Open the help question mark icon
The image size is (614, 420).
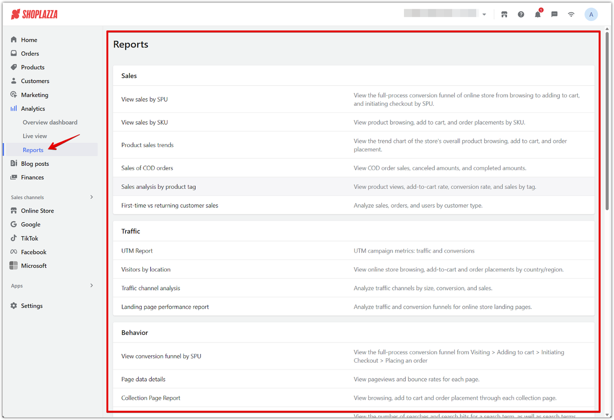pyautogui.click(x=521, y=14)
